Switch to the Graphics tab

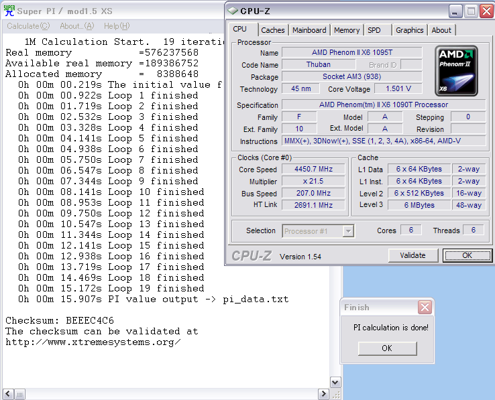(x=409, y=30)
